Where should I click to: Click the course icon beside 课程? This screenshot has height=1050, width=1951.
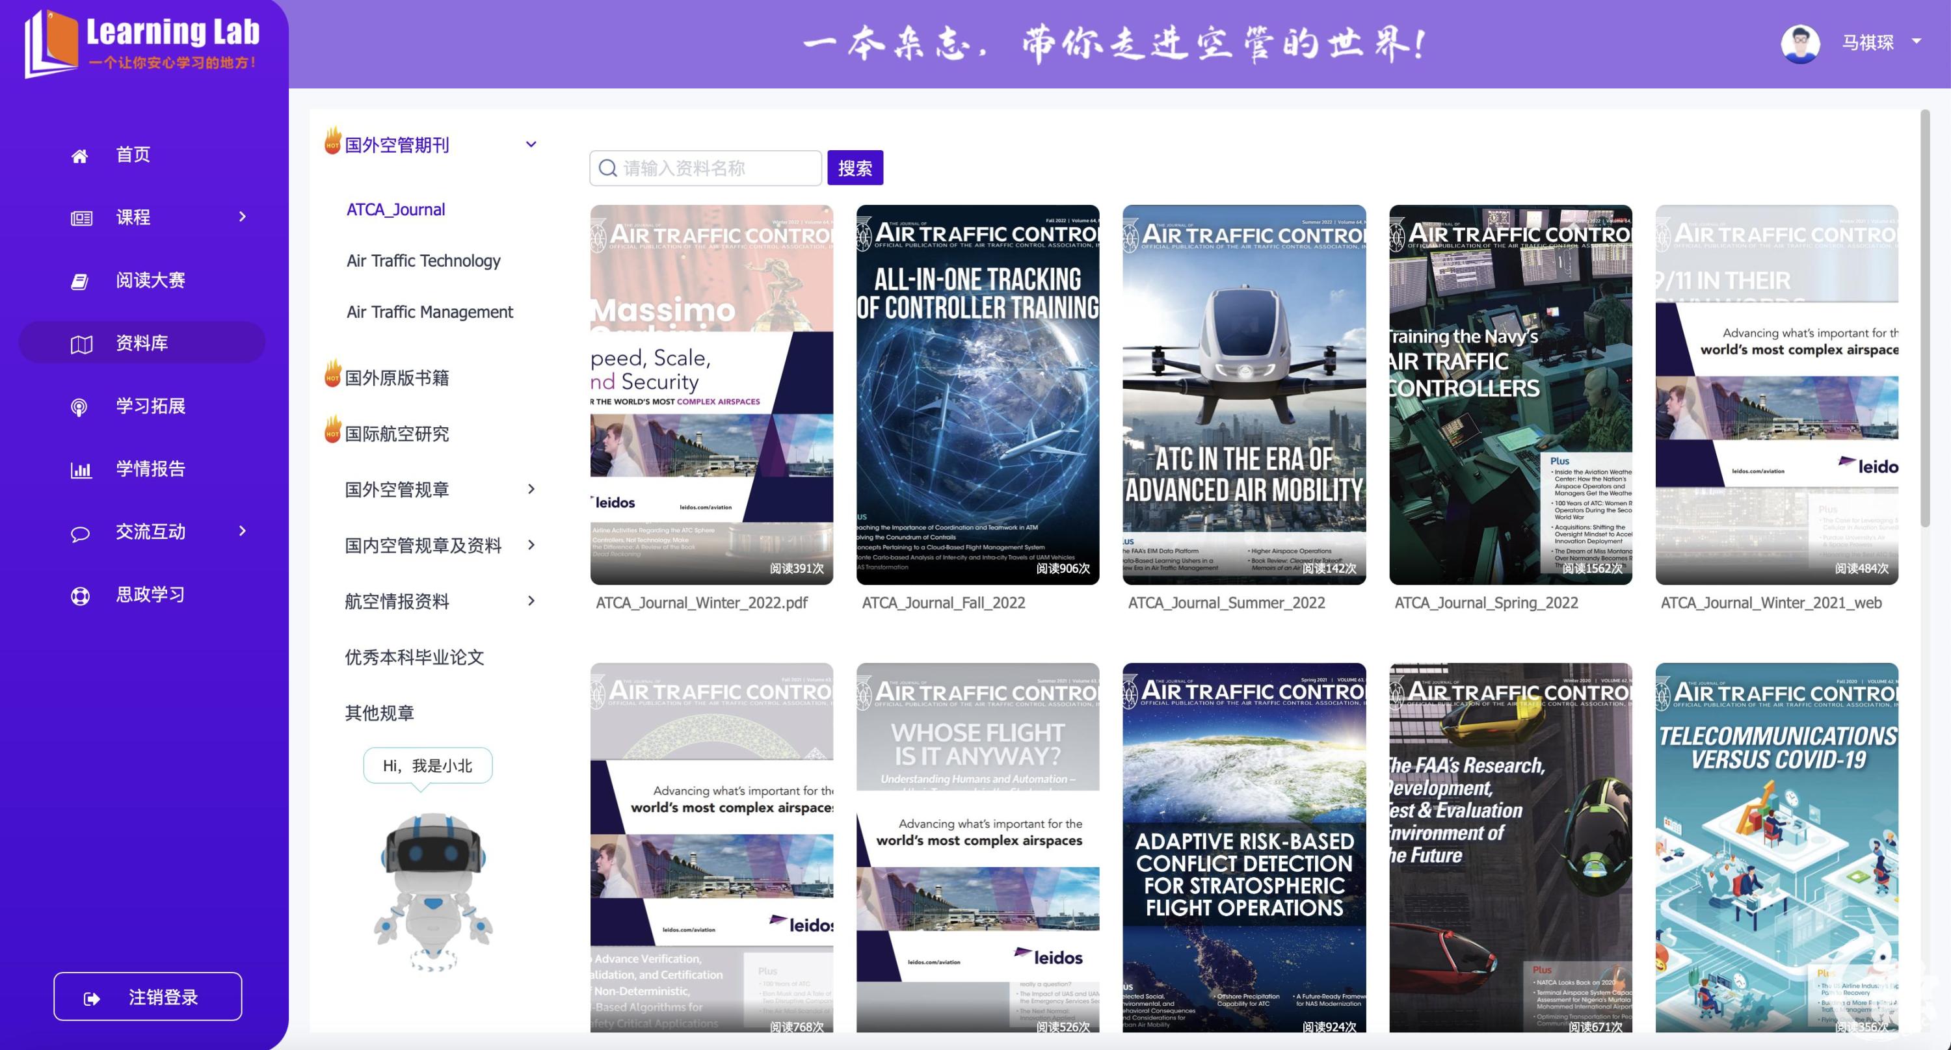point(81,218)
